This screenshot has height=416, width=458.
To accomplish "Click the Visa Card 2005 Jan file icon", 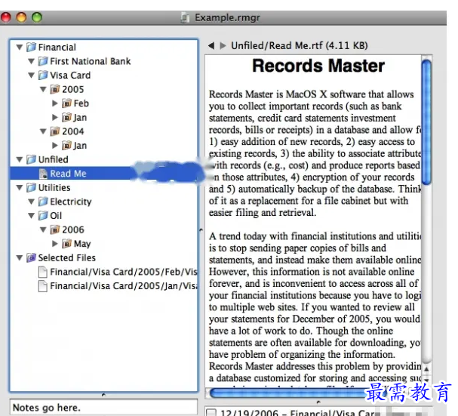I will tap(43, 286).
